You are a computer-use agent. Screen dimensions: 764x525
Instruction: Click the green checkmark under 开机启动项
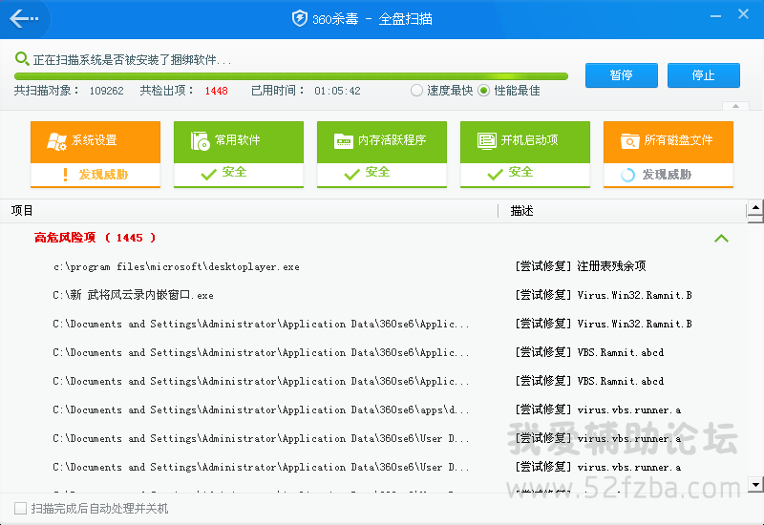tap(495, 174)
